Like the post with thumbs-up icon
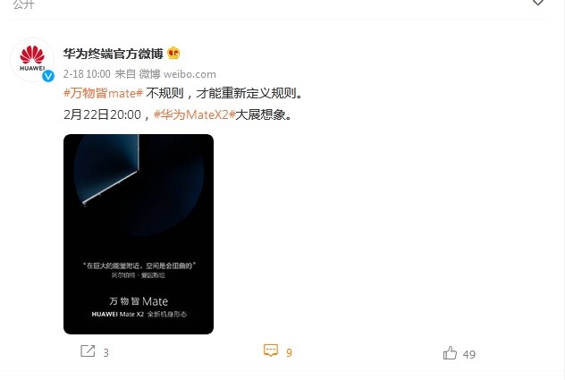 (450, 353)
